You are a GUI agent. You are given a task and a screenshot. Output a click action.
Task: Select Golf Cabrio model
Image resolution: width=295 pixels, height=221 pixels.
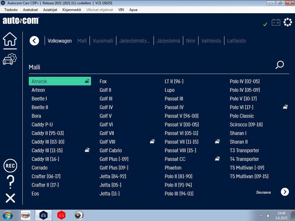click(111, 150)
